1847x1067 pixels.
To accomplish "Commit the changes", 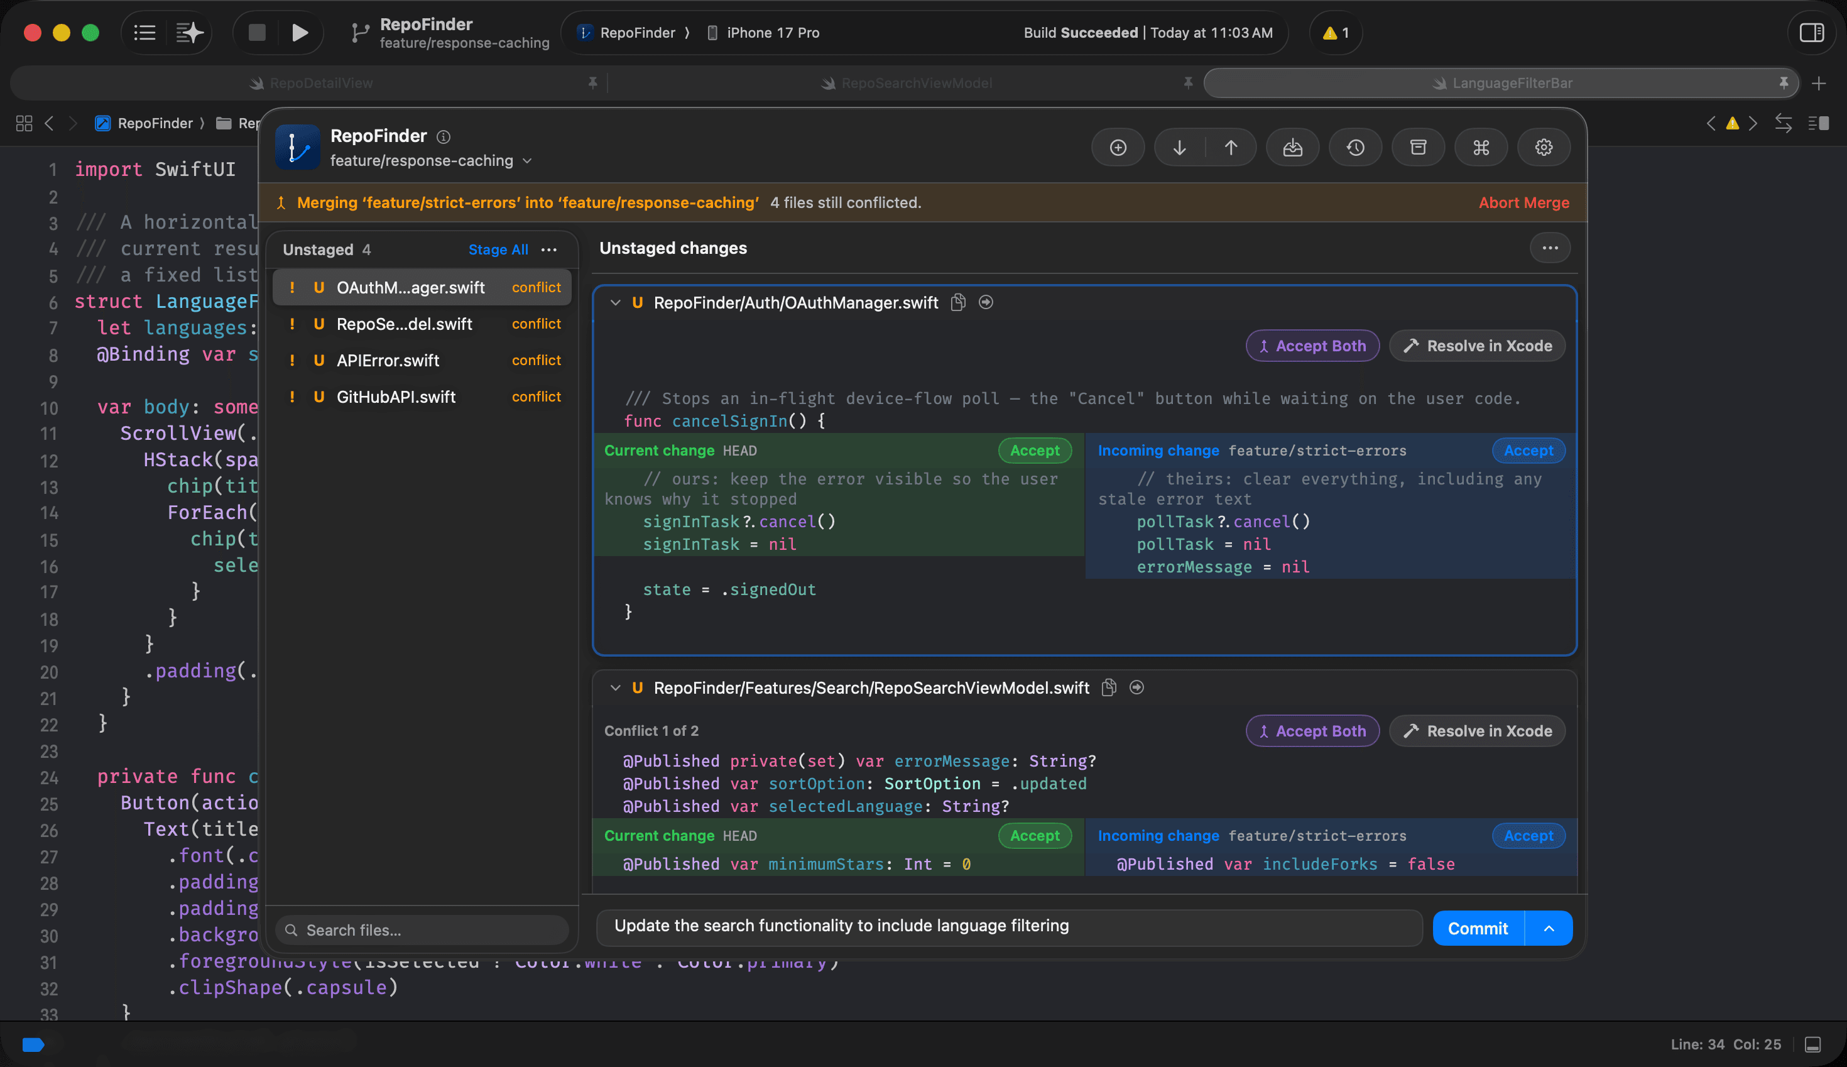I will 1478,929.
